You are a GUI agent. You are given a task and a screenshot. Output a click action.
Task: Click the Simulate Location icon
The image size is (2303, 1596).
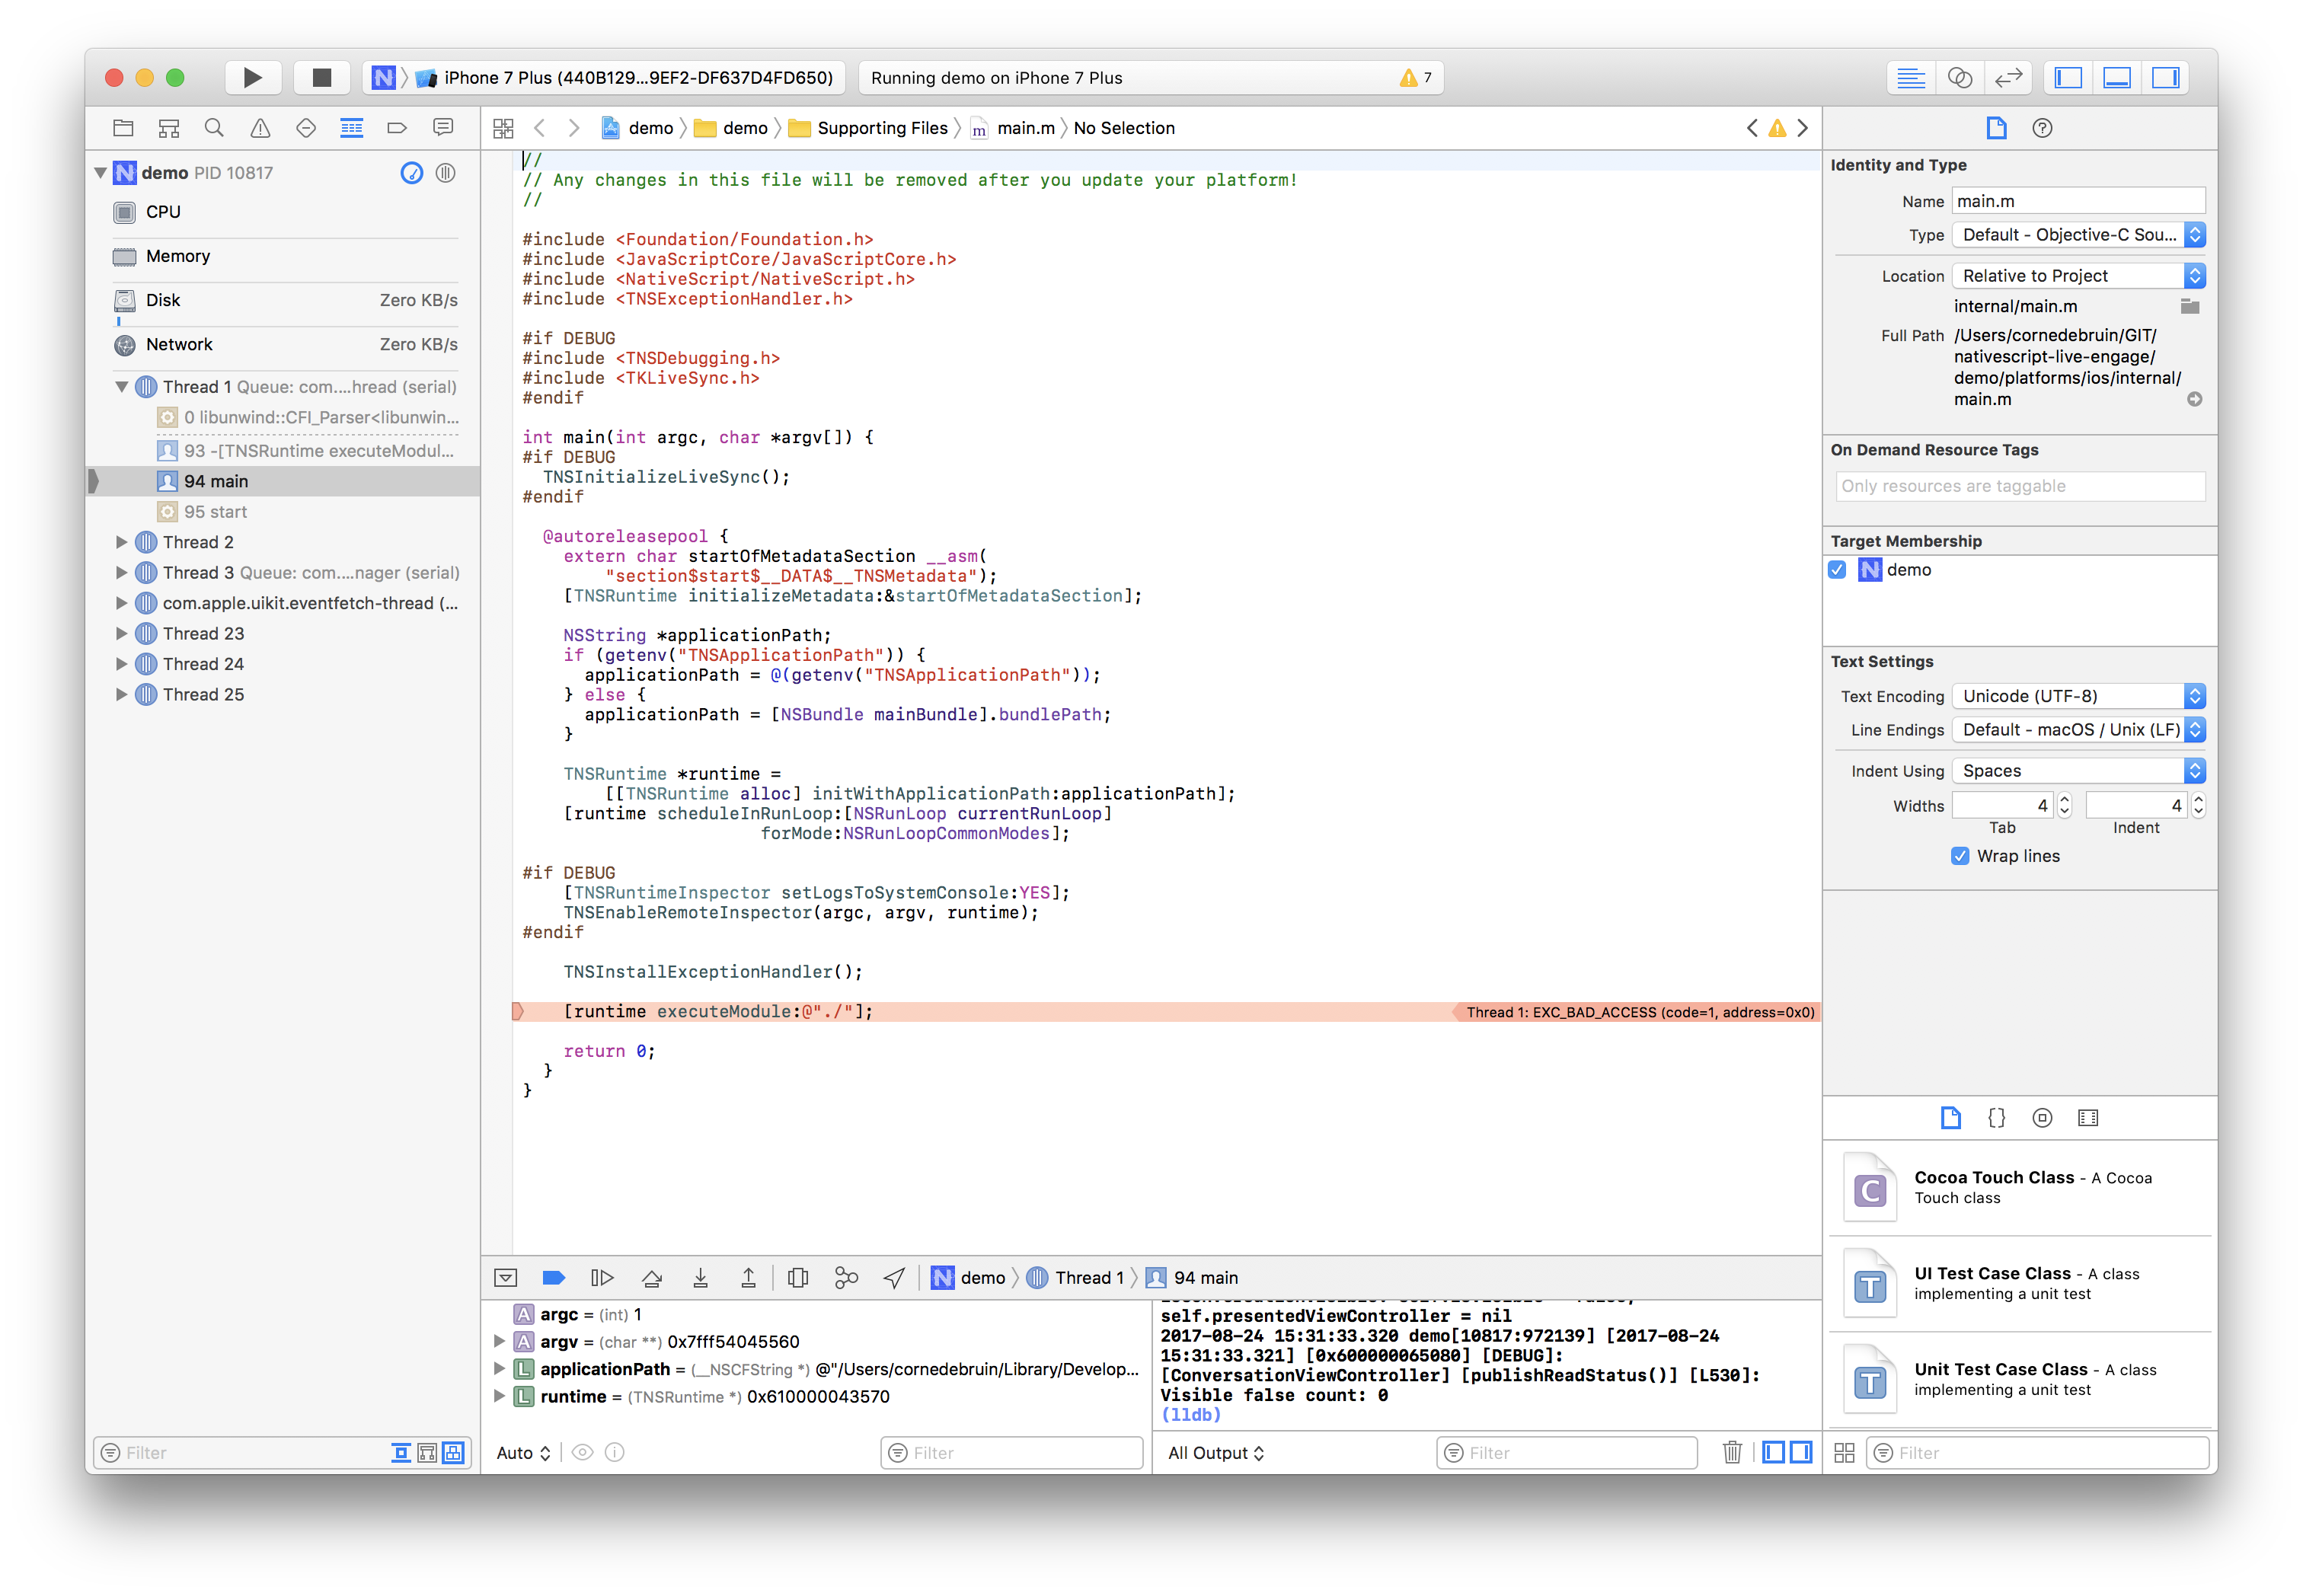(x=893, y=1277)
